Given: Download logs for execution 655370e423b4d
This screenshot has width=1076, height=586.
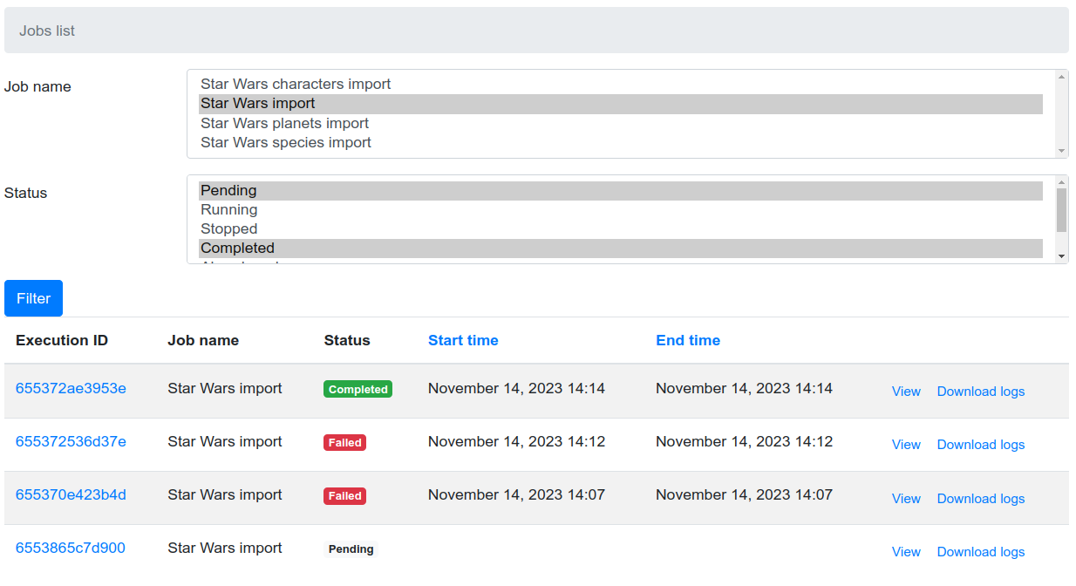Looking at the screenshot, I should (981, 499).
